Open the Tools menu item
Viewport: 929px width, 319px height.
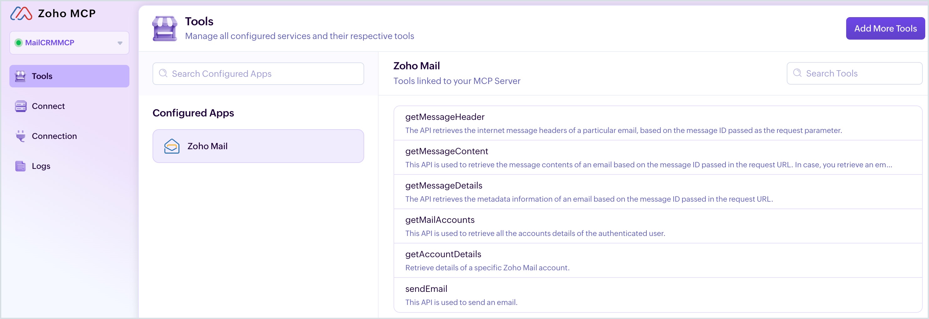(69, 76)
